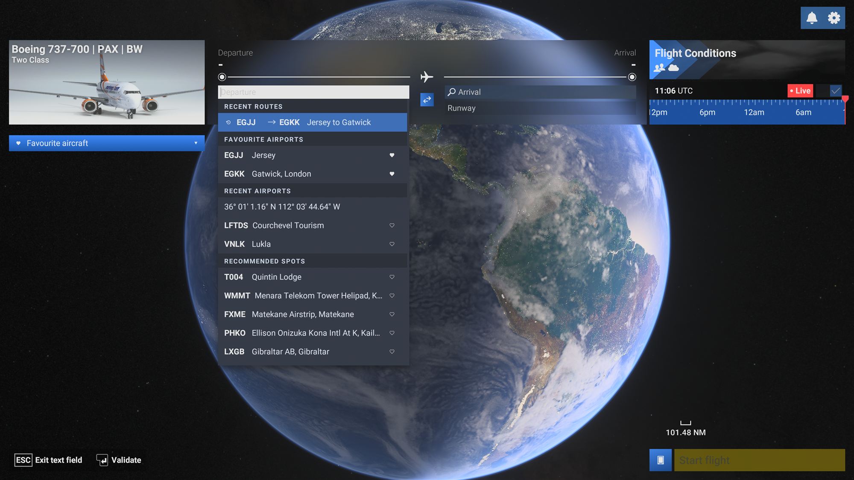This screenshot has height=480, width=854.
Task: Favourite Matekane Airstrip with heart
Action: pos(392,314)
